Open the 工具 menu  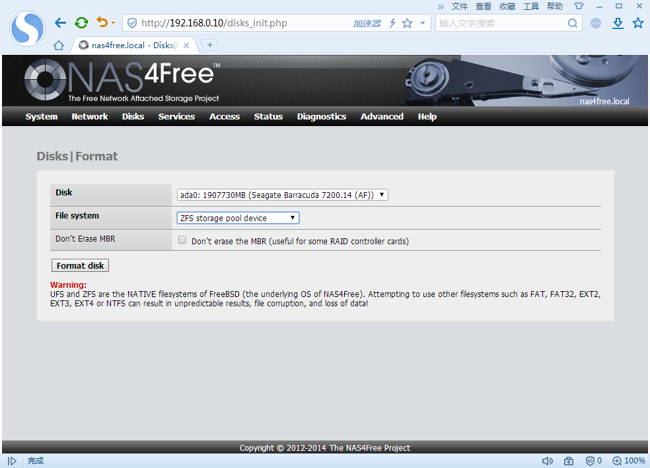[531, 6]
